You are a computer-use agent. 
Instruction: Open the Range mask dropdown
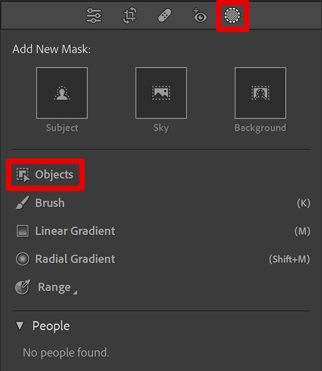pos(57,287)
